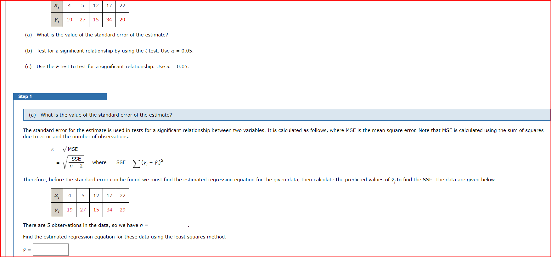
Task: Click the ŷ regression equation input box
Action: (50, 249)
